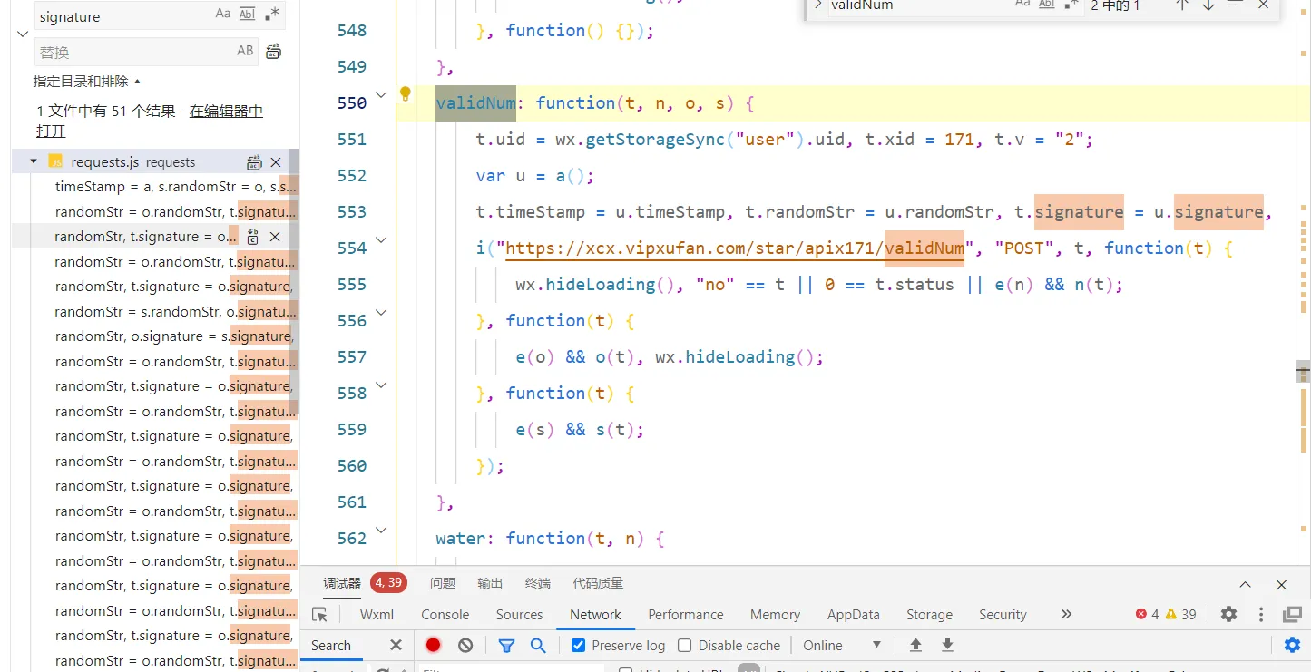Open the 调试器 panel tab
This screenshot has width=1311, height=672.
point(342,583)
